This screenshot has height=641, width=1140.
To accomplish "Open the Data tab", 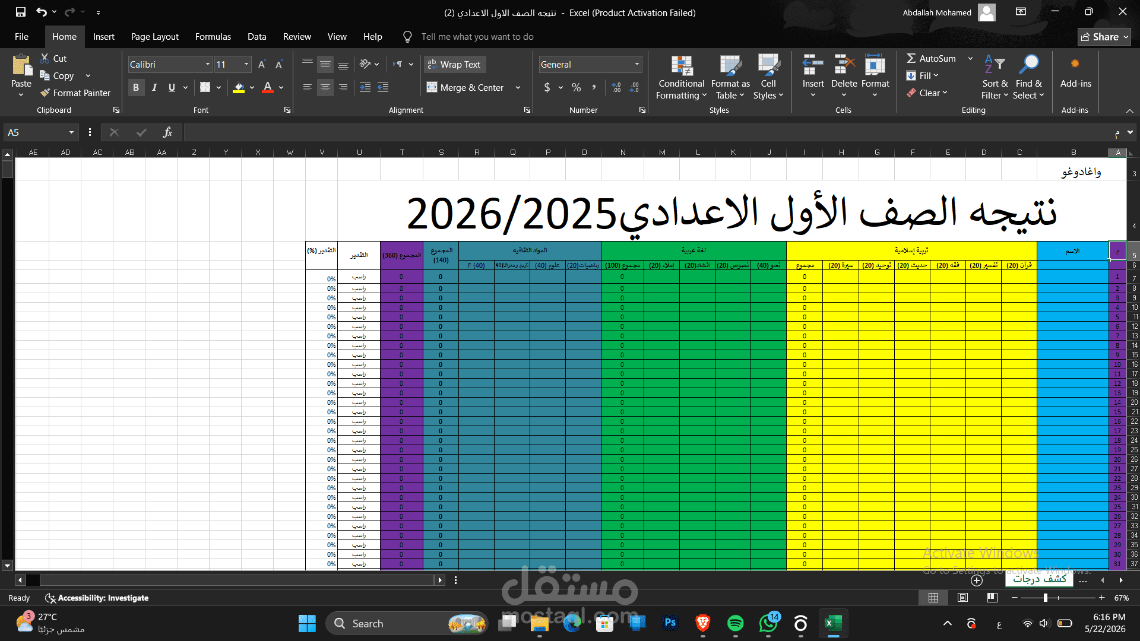I will tap(256, 37).
